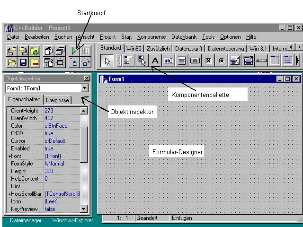Screen dimensions: 303x227
Task: Select the Label component (letter A)
Action: [x=155, y=61]
